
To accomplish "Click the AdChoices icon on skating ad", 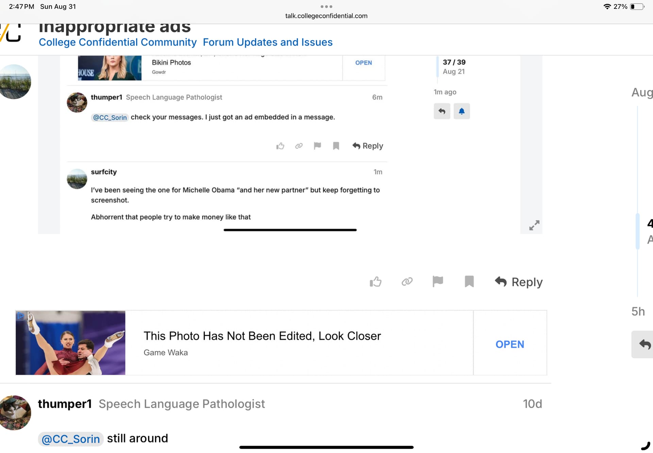I will [x=20, y=316].
